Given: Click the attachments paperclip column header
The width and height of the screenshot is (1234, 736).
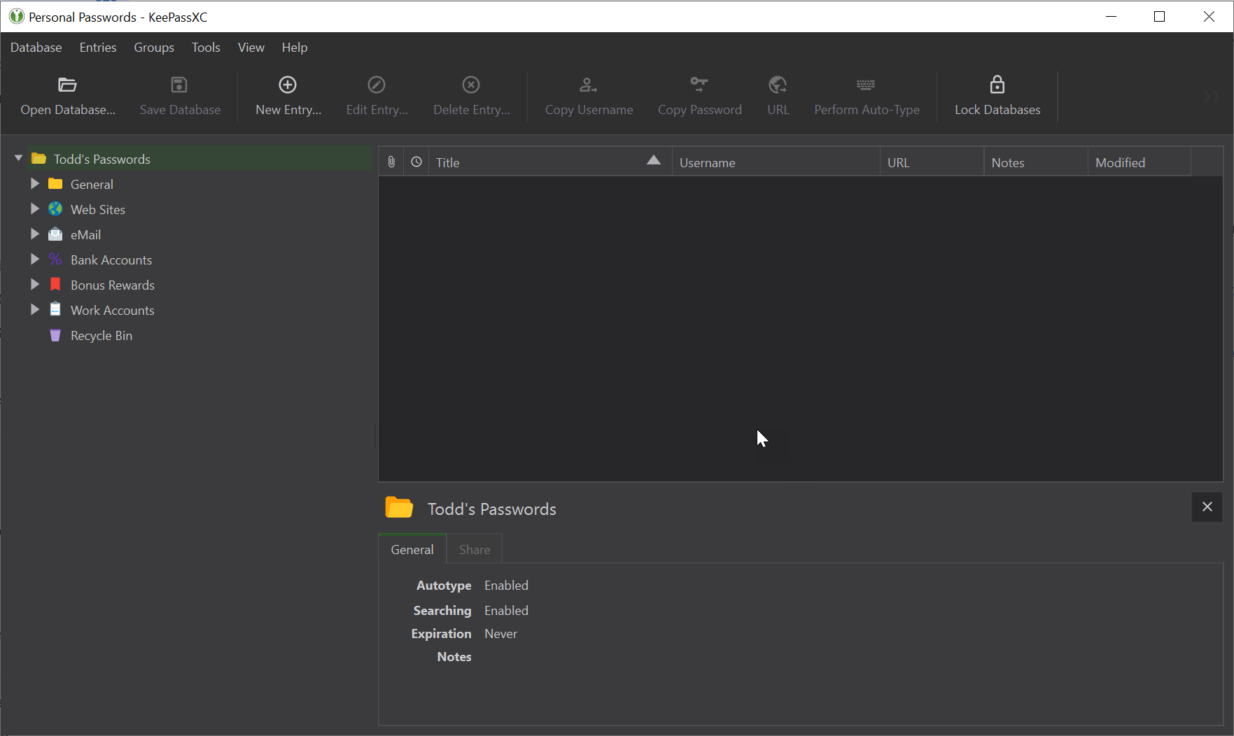Looking at the screenshot, I should pyautogui.click(x=391, y=162).
